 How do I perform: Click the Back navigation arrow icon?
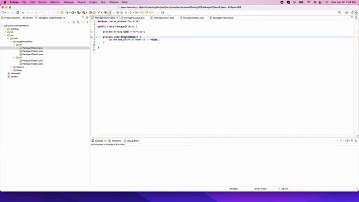point(150,12)
